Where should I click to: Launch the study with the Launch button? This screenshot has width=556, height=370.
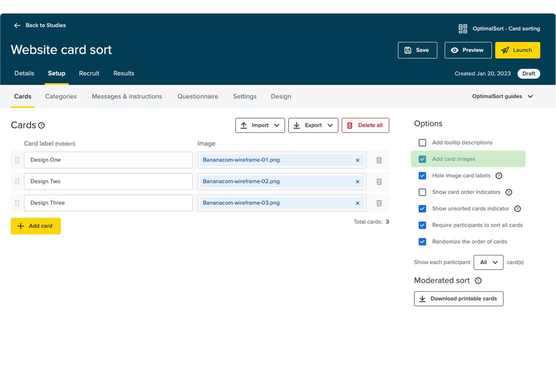pos(518,50)
